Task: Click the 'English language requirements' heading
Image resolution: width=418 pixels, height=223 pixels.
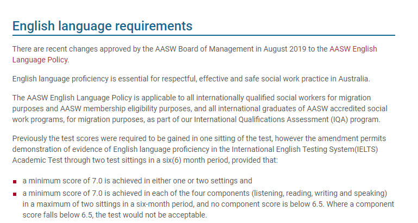Action: 102,26
